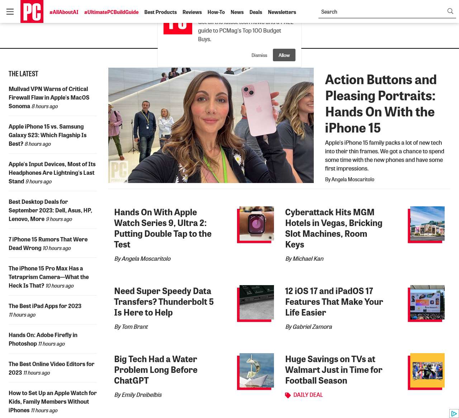
Task: Open Apple Watch for Kids setup guide
Action: tap(53, 402)
